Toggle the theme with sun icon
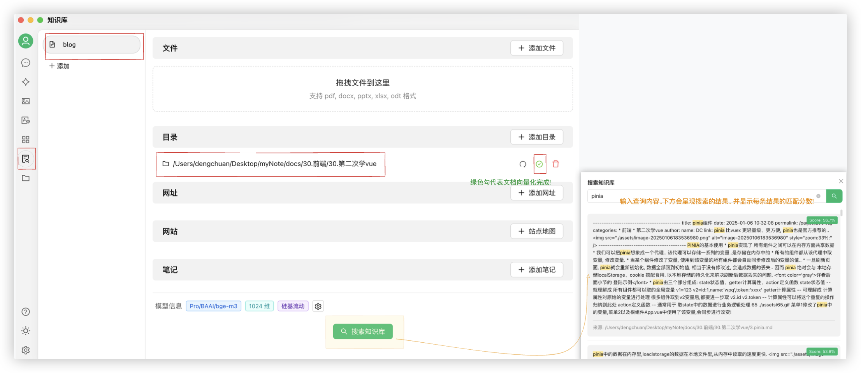Viewport: 861px width, 373px height. point(26,331)
